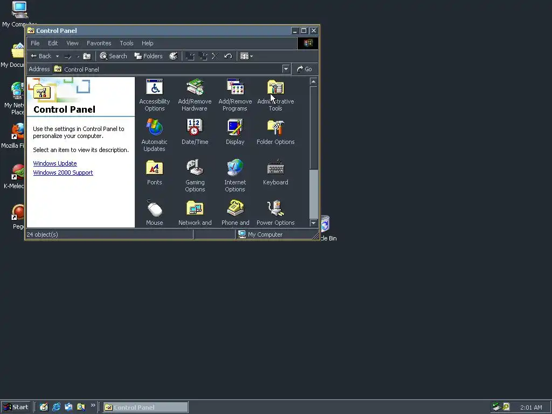552x414 pixels.
Task: Select the Display settings icon
Action: click(235, 132)
